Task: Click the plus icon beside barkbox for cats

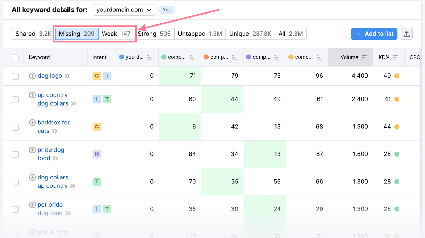Action: pos(32,123)
